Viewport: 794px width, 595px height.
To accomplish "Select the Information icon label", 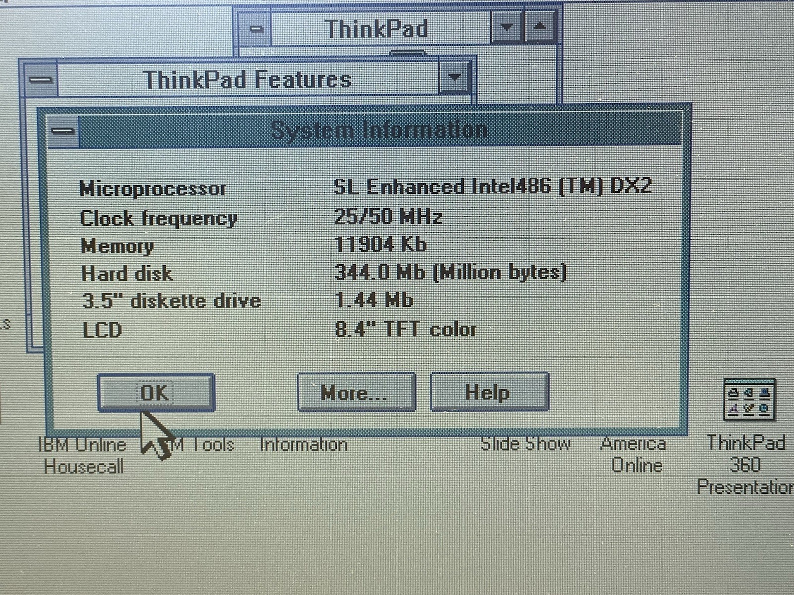I will click(x=303, y=444).
